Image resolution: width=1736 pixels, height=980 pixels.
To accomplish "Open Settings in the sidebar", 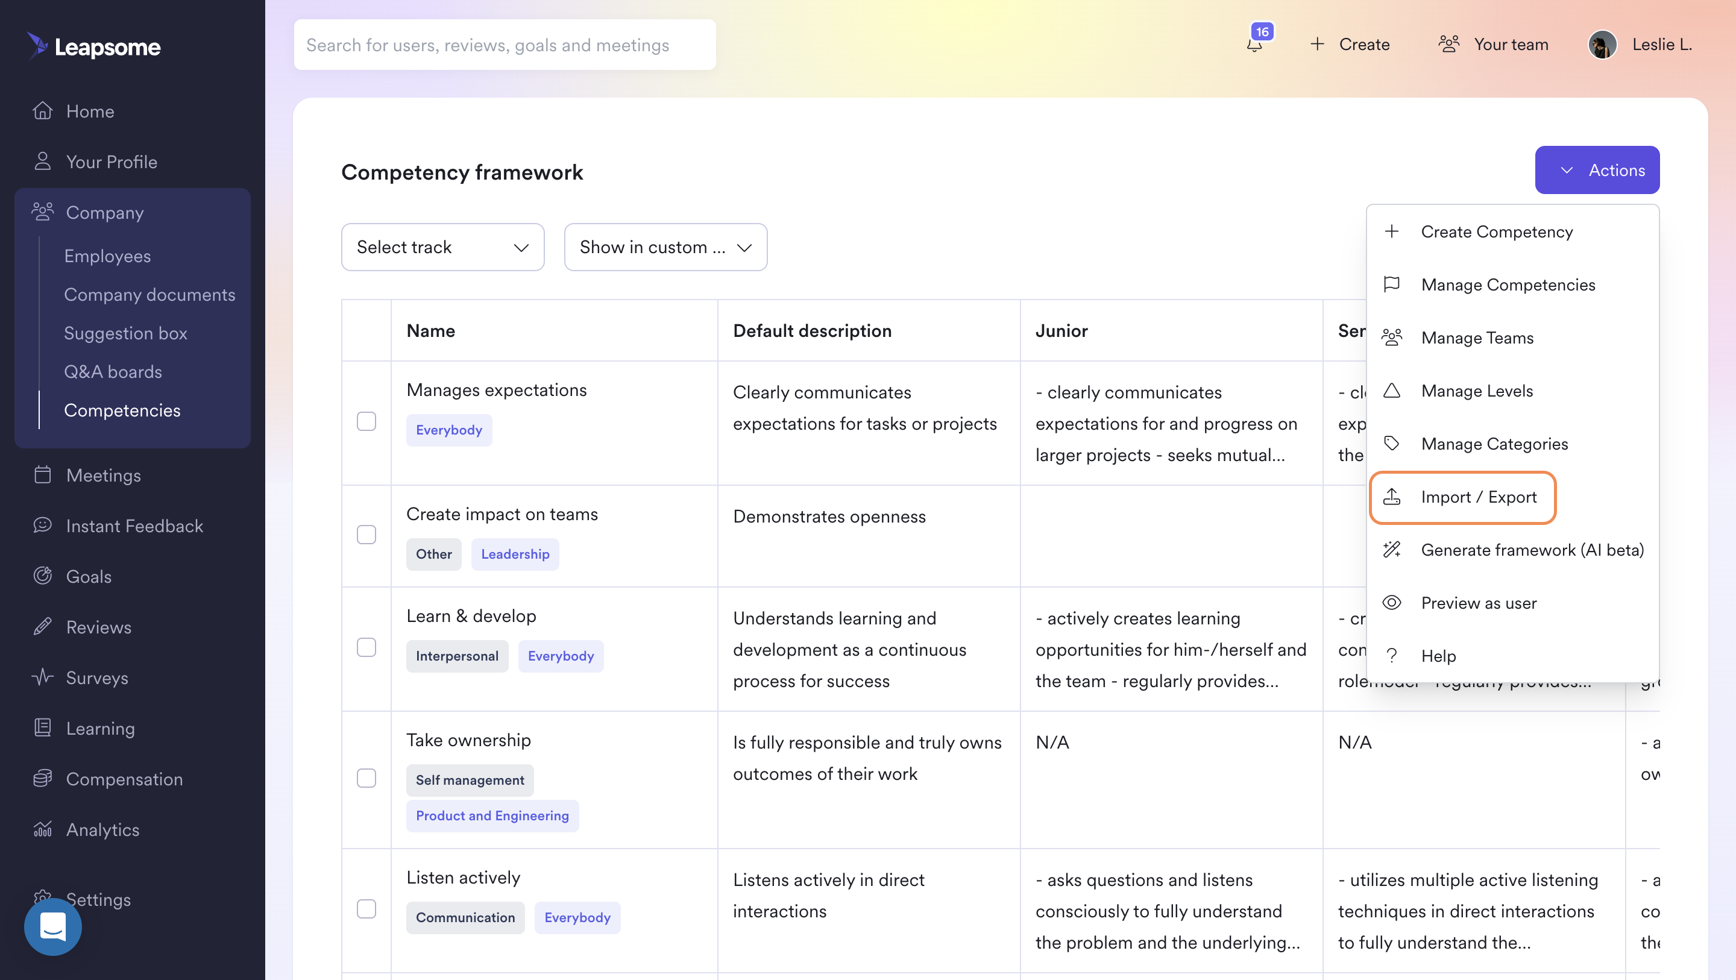I will [x=98, y=899].
